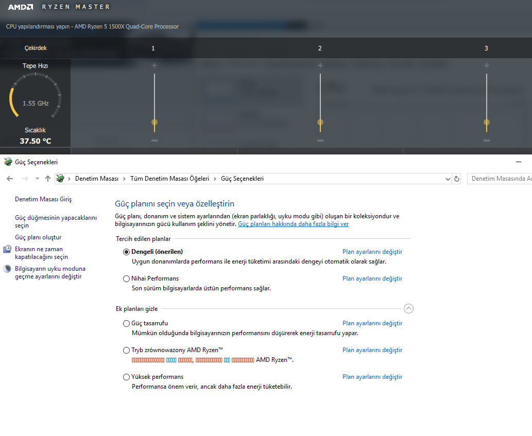Adjust core 1 speed slider handle

(x=155, y=122)
